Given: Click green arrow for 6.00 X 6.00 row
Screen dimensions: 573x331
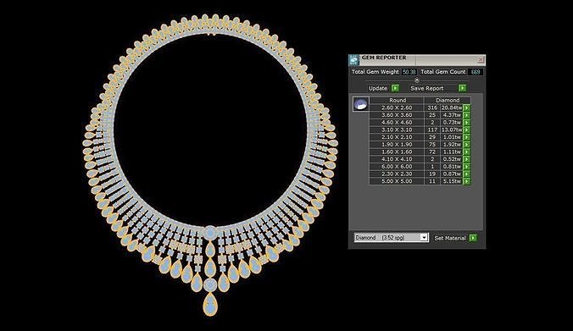Looking at the screenshot, I should (467, 167).
